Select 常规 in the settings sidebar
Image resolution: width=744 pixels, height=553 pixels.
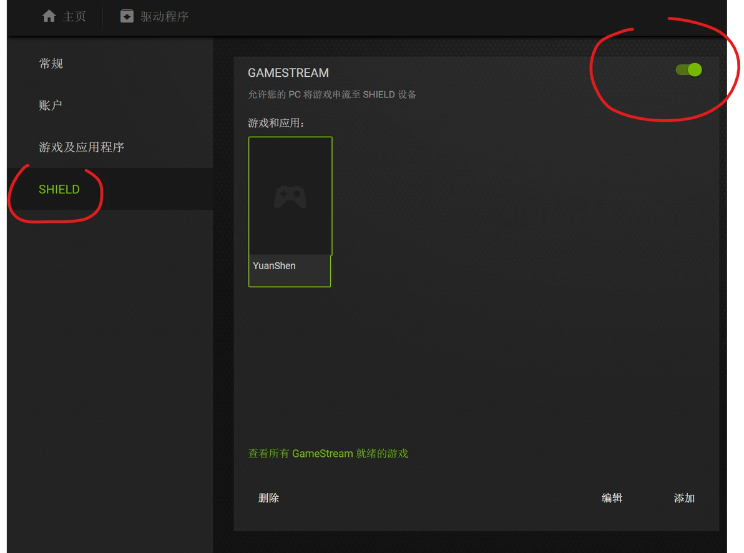tap(110, 64)
